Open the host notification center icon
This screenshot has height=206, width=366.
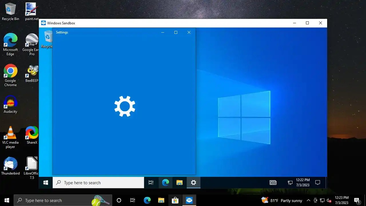pyautogui.click(x=357, y=200)
